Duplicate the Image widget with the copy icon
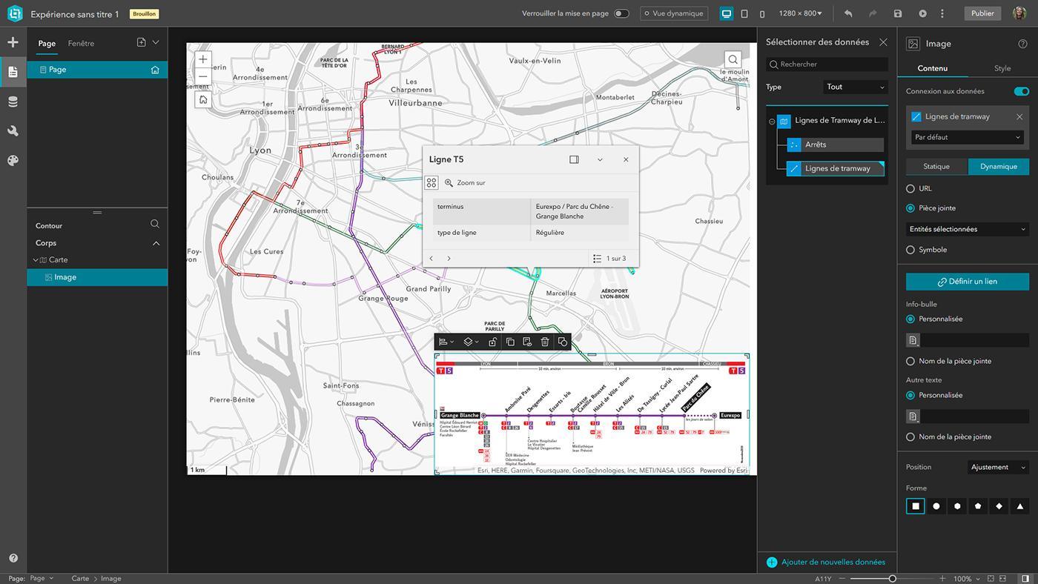 point(510,342)
